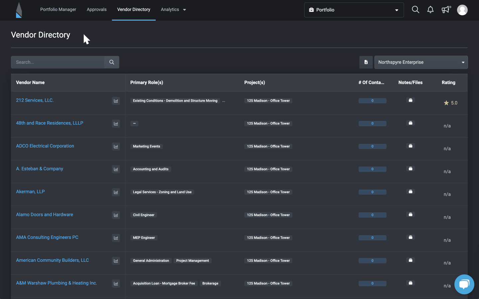
Task: Open American Community Builders, LLC link
Action: tap(53, 260)
